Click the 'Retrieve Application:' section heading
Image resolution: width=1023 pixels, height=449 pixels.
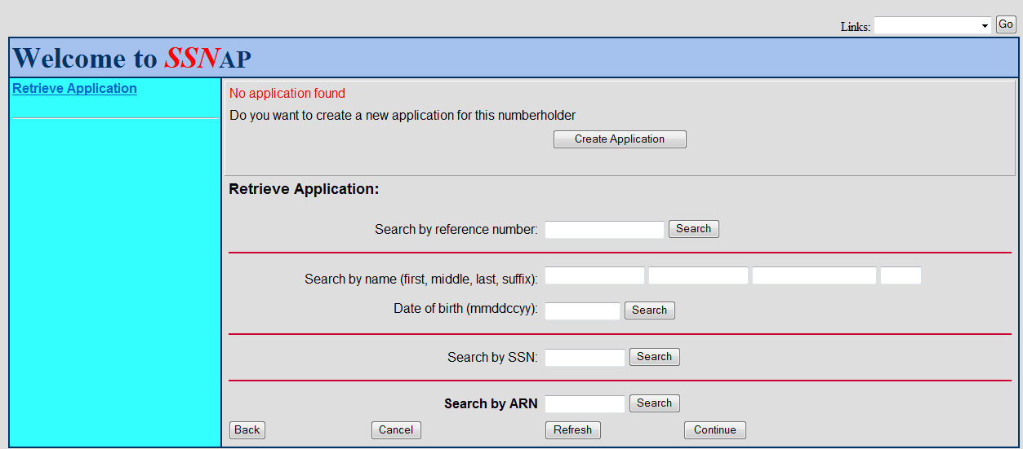click(x=305, y=189)
